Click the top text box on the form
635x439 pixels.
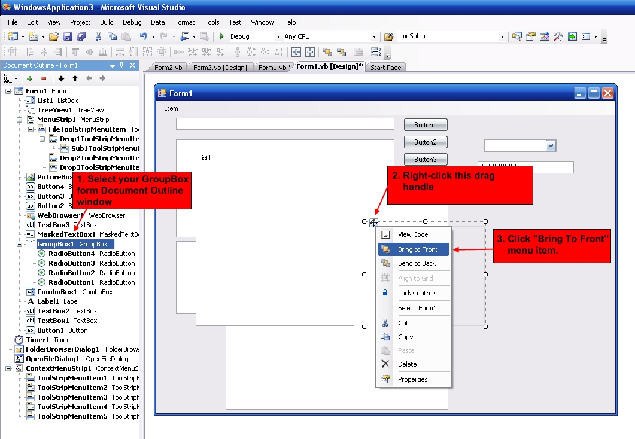click(x=285, y=124)
